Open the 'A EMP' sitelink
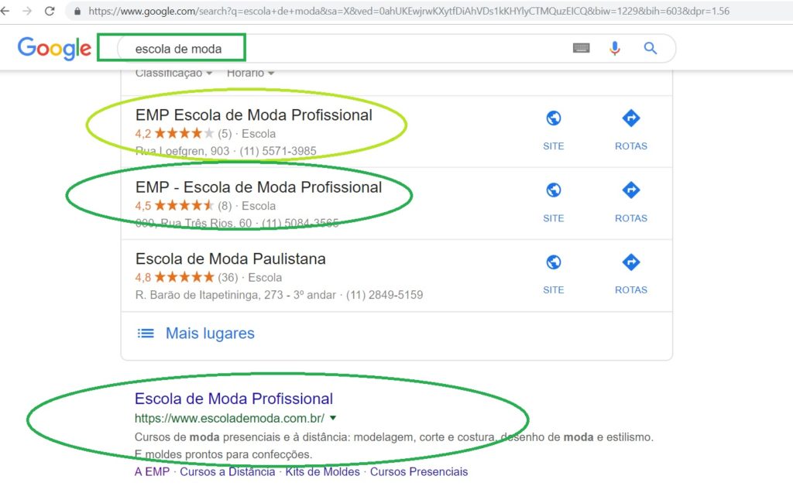The image size is (793, 493). point(152,472)
